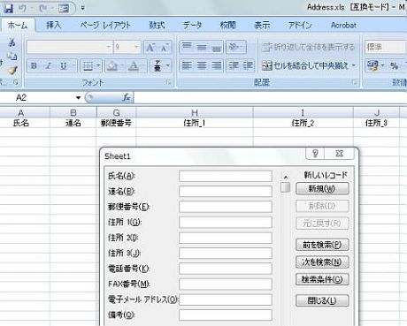Open the Customize Quick Access Toolbar arrow
This screenshot has height=326, width=407.
pyautogui.click(x=83, y=8)
